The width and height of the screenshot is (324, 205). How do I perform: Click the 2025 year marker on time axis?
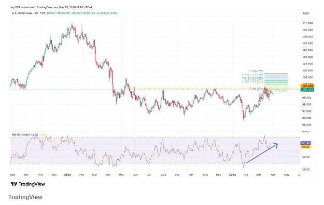pyautogui.click(x=68, y=175)
